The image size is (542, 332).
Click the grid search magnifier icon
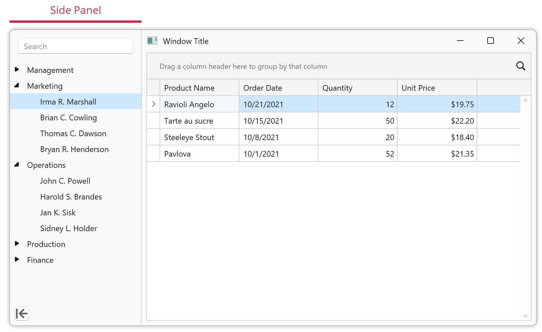point(521,66)
